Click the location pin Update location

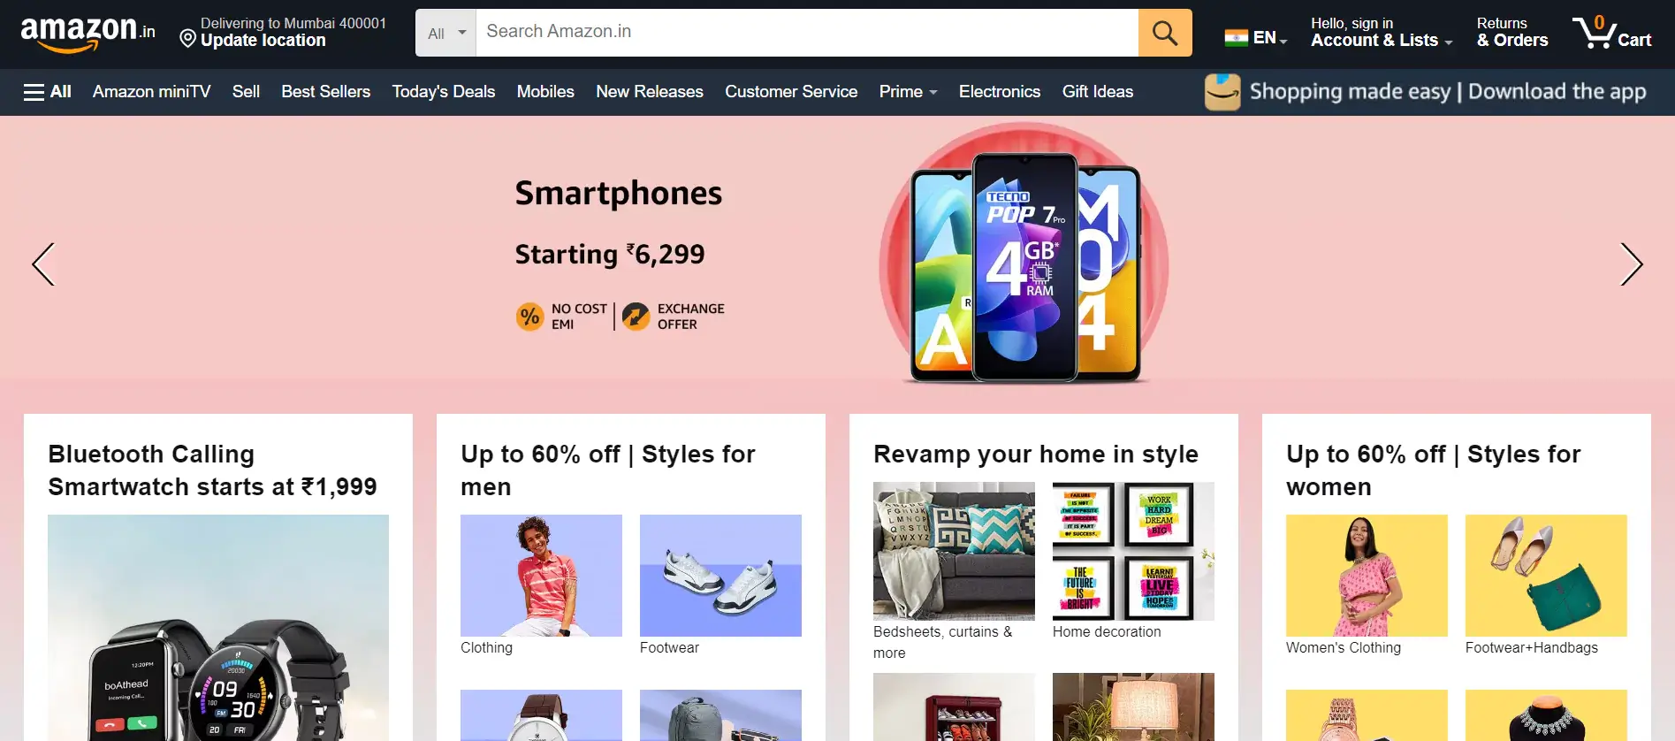(x=283, y=32)
